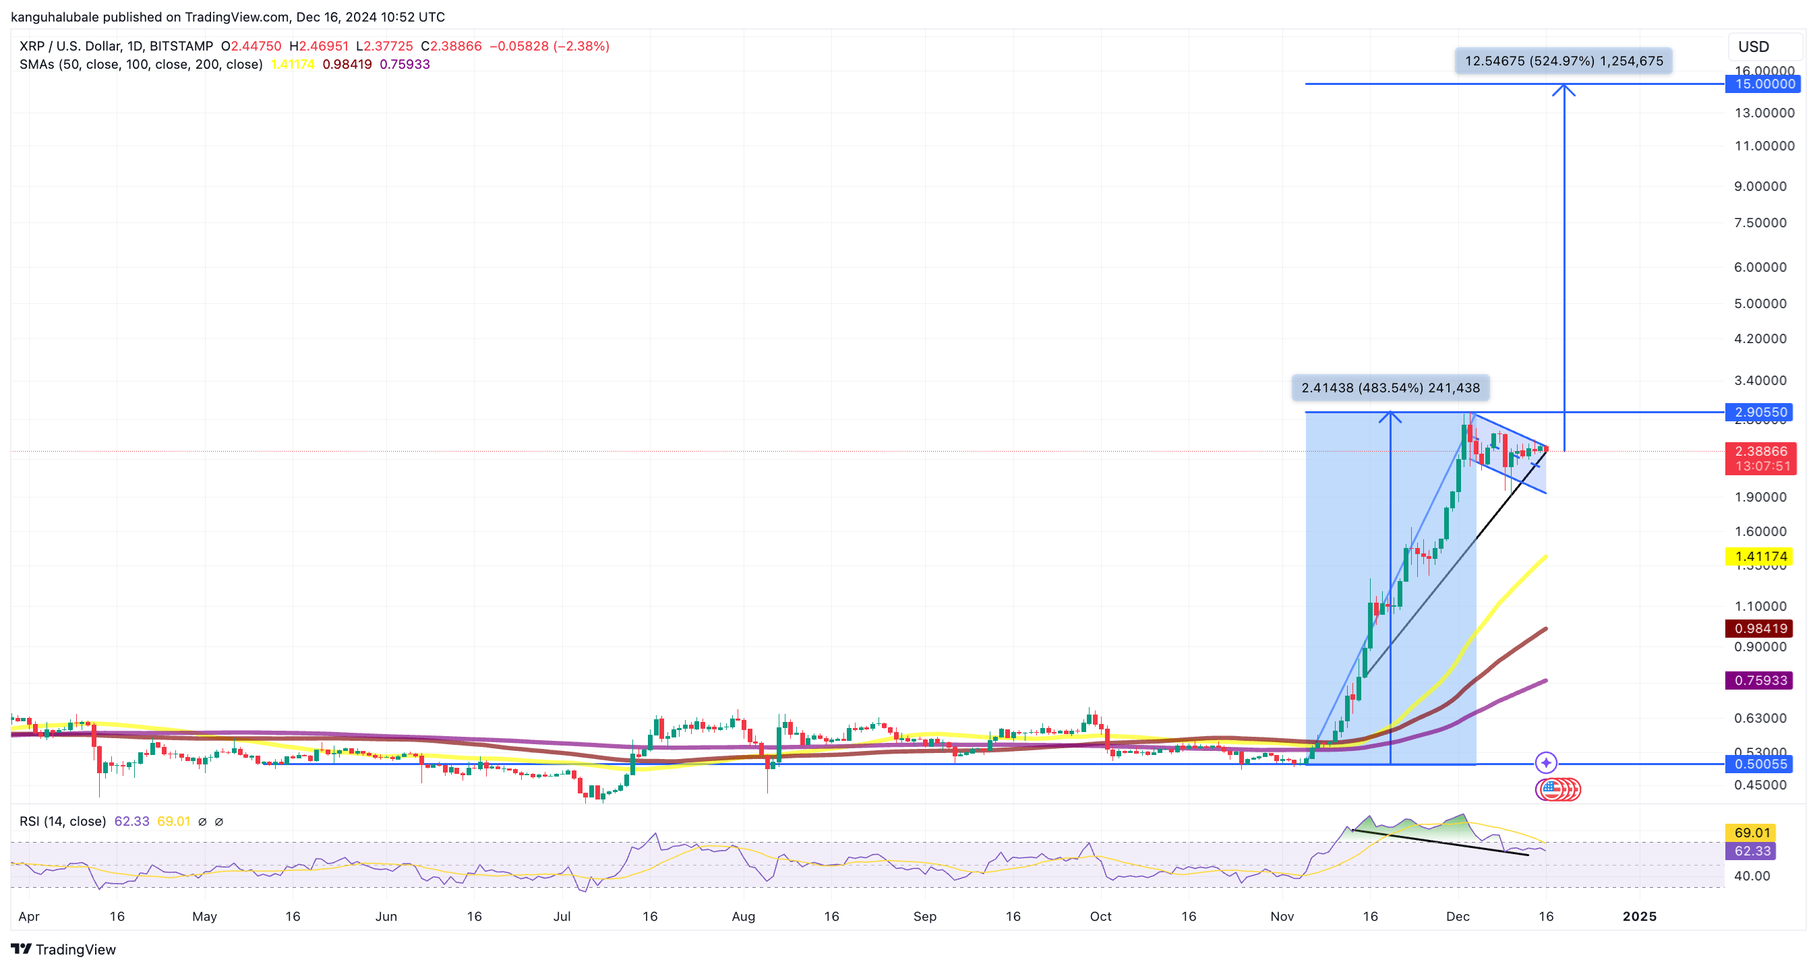Click the blue 2.90550 resistance price label
Screen dimensions: 1817x968
[1759, 412]
